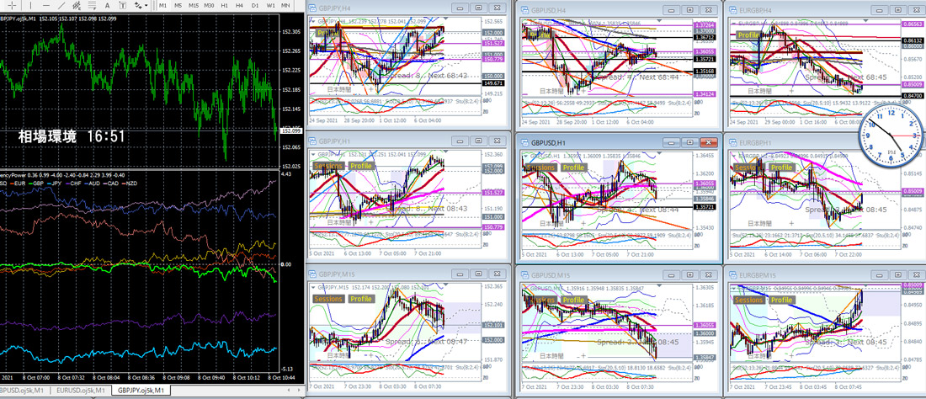
Task: Select the Text Label tool
Action: click(122, 5)
